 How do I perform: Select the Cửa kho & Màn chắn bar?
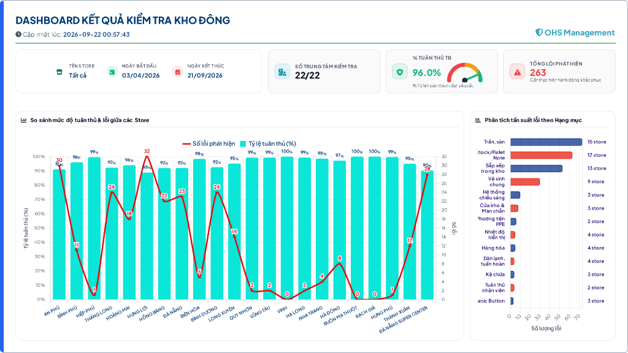click(515, 208)
